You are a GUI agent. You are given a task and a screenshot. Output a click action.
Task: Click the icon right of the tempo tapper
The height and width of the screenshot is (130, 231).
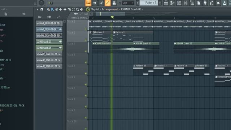point(218,3)
